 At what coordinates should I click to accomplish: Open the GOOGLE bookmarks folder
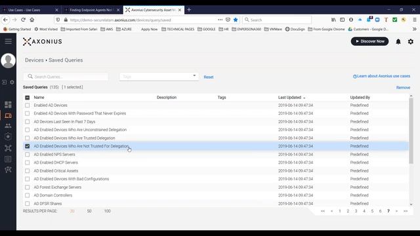point(207,29)
